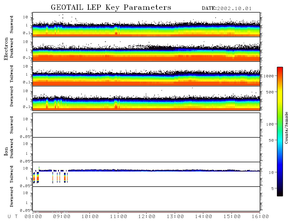Select the Electron 'Dawnward' axis label
Image resolution: width=288 pixels, height=221 pixels.
coord(12,97)
